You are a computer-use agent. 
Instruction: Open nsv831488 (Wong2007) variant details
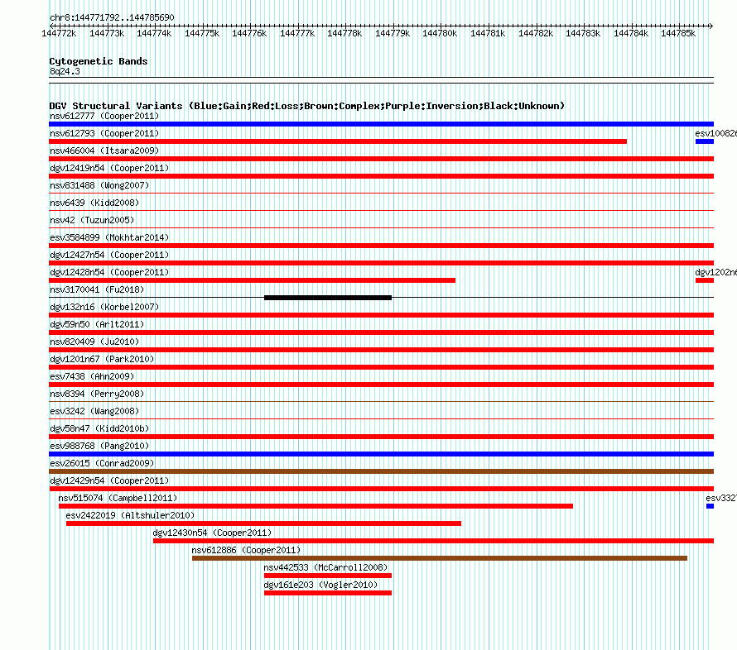(x=99, y=185)
